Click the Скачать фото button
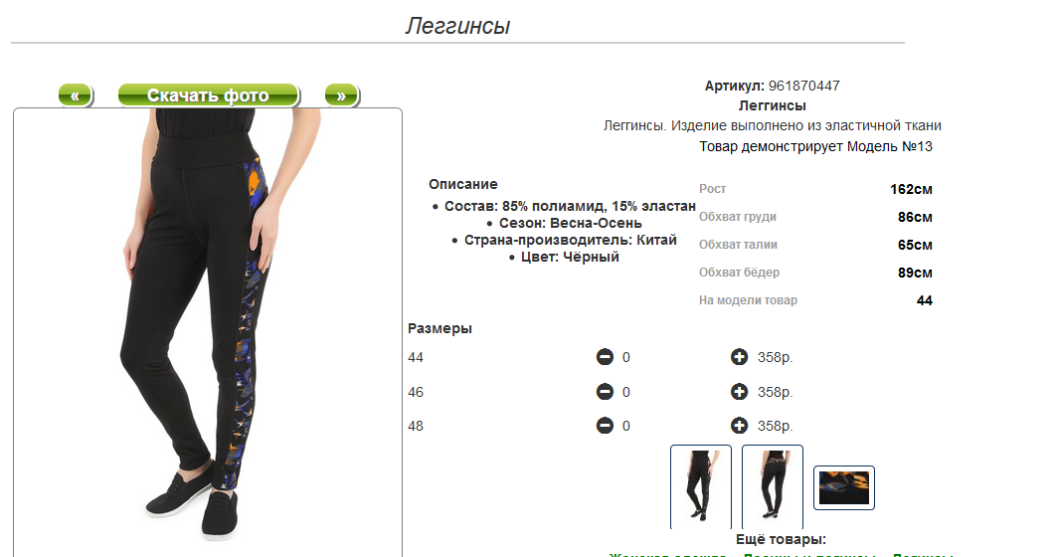This screenshot has width=1056, height=557. [209, 95]
